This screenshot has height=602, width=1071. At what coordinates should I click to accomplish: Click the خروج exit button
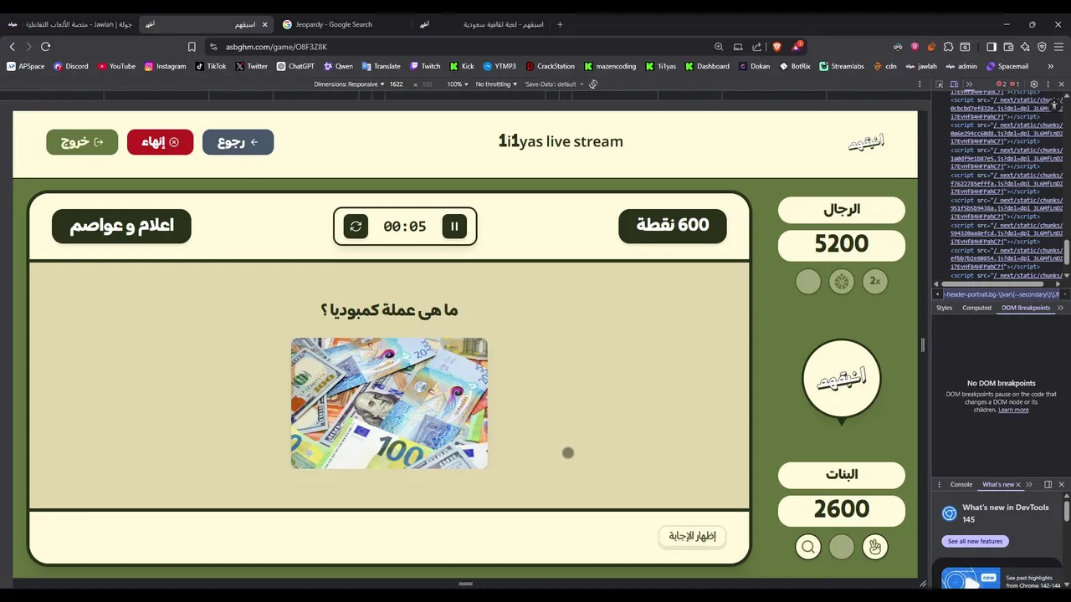82,142
